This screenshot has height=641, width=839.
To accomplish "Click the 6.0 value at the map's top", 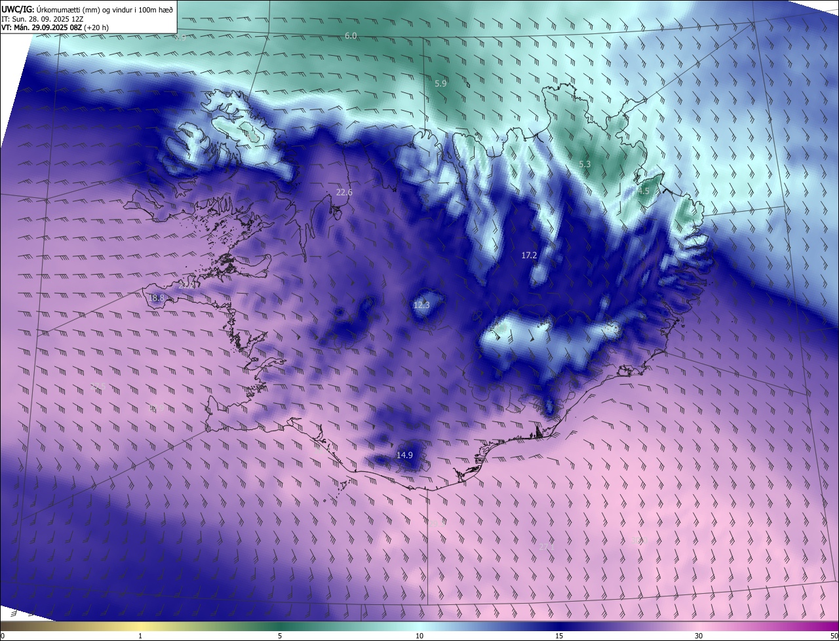I will coord(351,35).
